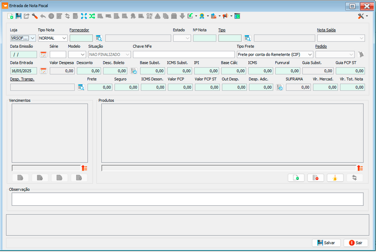Click the floppy disk save icon in toolbar
This screenshot has height=252, width=376.
(19, 17)
